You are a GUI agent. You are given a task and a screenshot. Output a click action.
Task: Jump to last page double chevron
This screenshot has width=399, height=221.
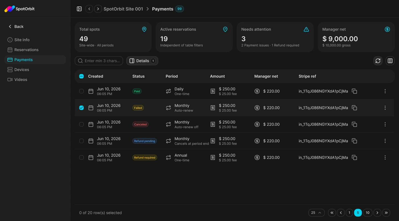(x=386, y=213)
